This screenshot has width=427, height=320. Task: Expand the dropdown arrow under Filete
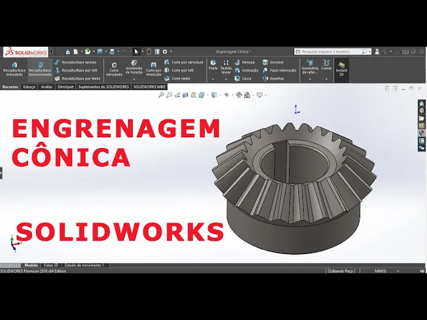coord(213,79)
